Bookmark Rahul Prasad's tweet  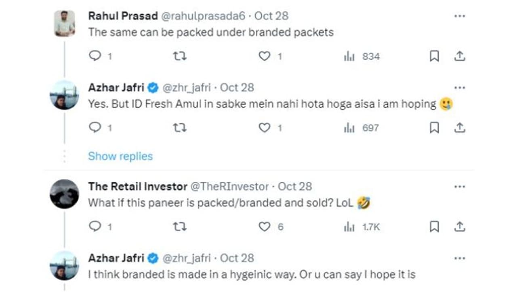click(434, 56)
